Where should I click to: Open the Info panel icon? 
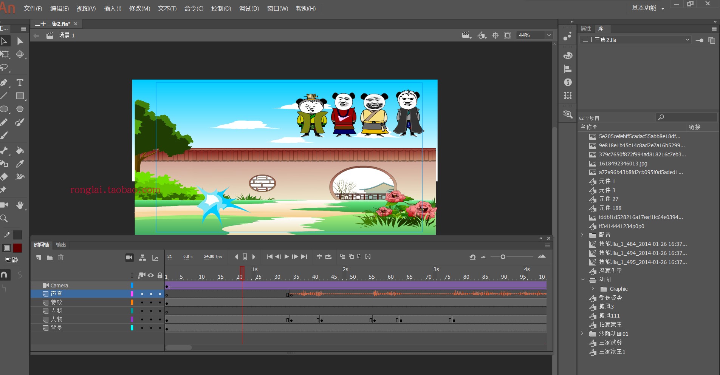point(568,82)
